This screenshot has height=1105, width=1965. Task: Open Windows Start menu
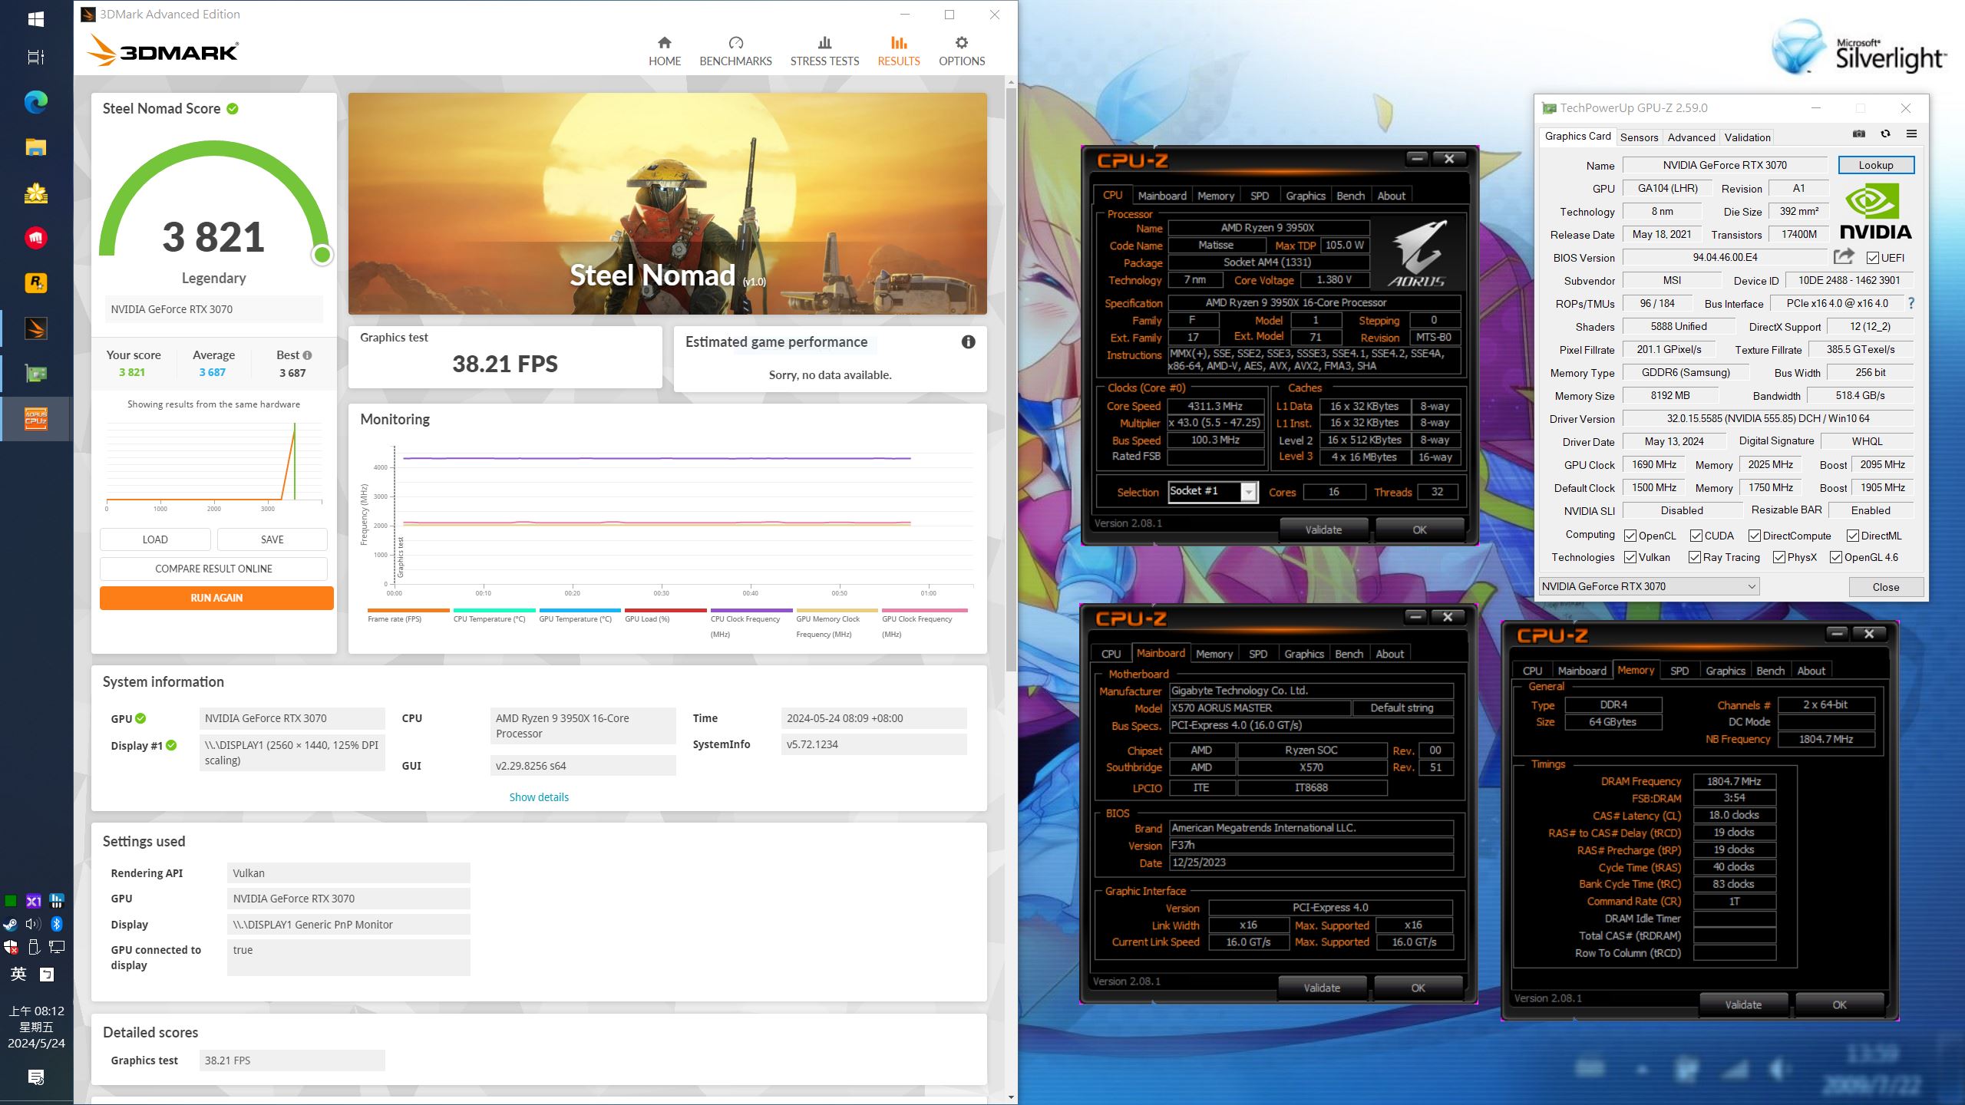click(36, 19)
